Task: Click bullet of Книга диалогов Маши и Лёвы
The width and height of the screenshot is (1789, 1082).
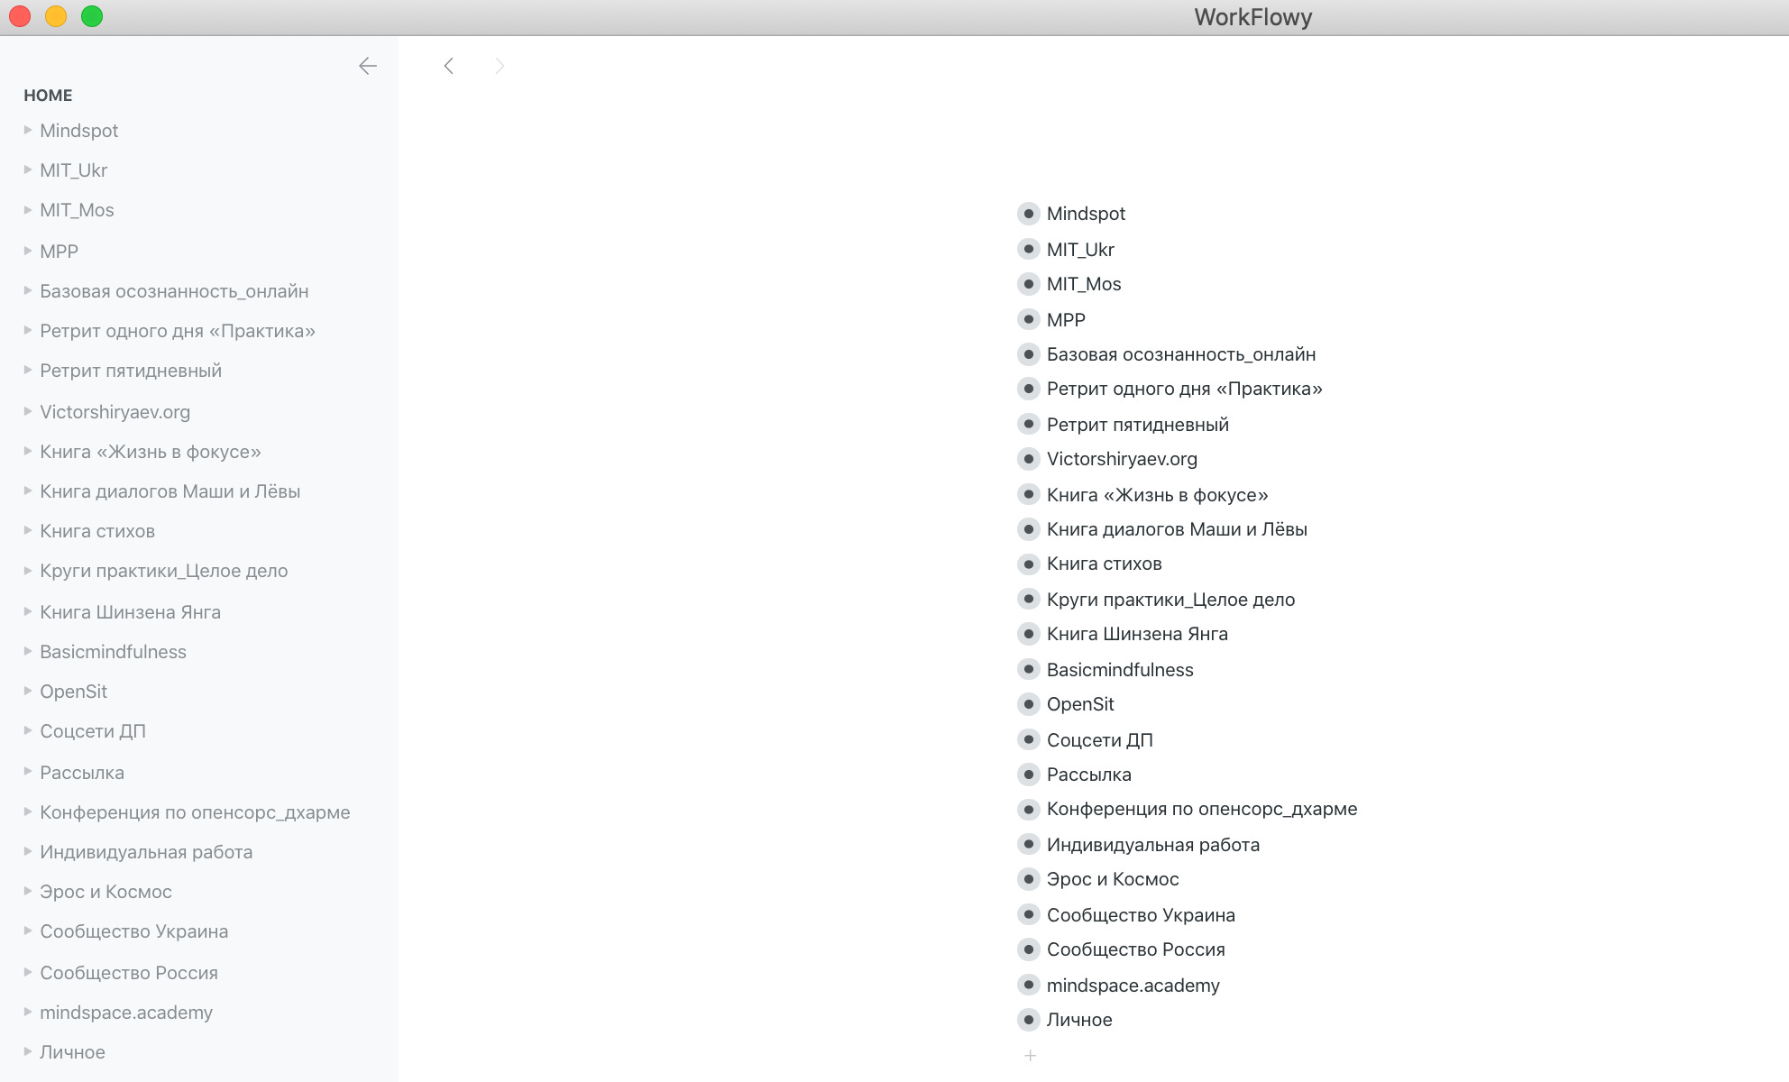Action: 1028,529
